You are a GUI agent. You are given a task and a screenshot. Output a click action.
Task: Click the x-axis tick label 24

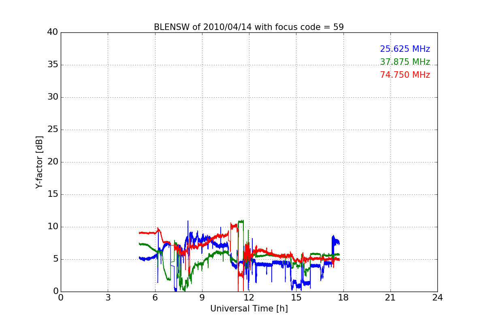pos(437,298)
